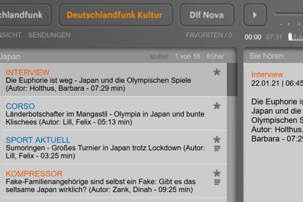Click total duration 07:31 display

(274, 37)
